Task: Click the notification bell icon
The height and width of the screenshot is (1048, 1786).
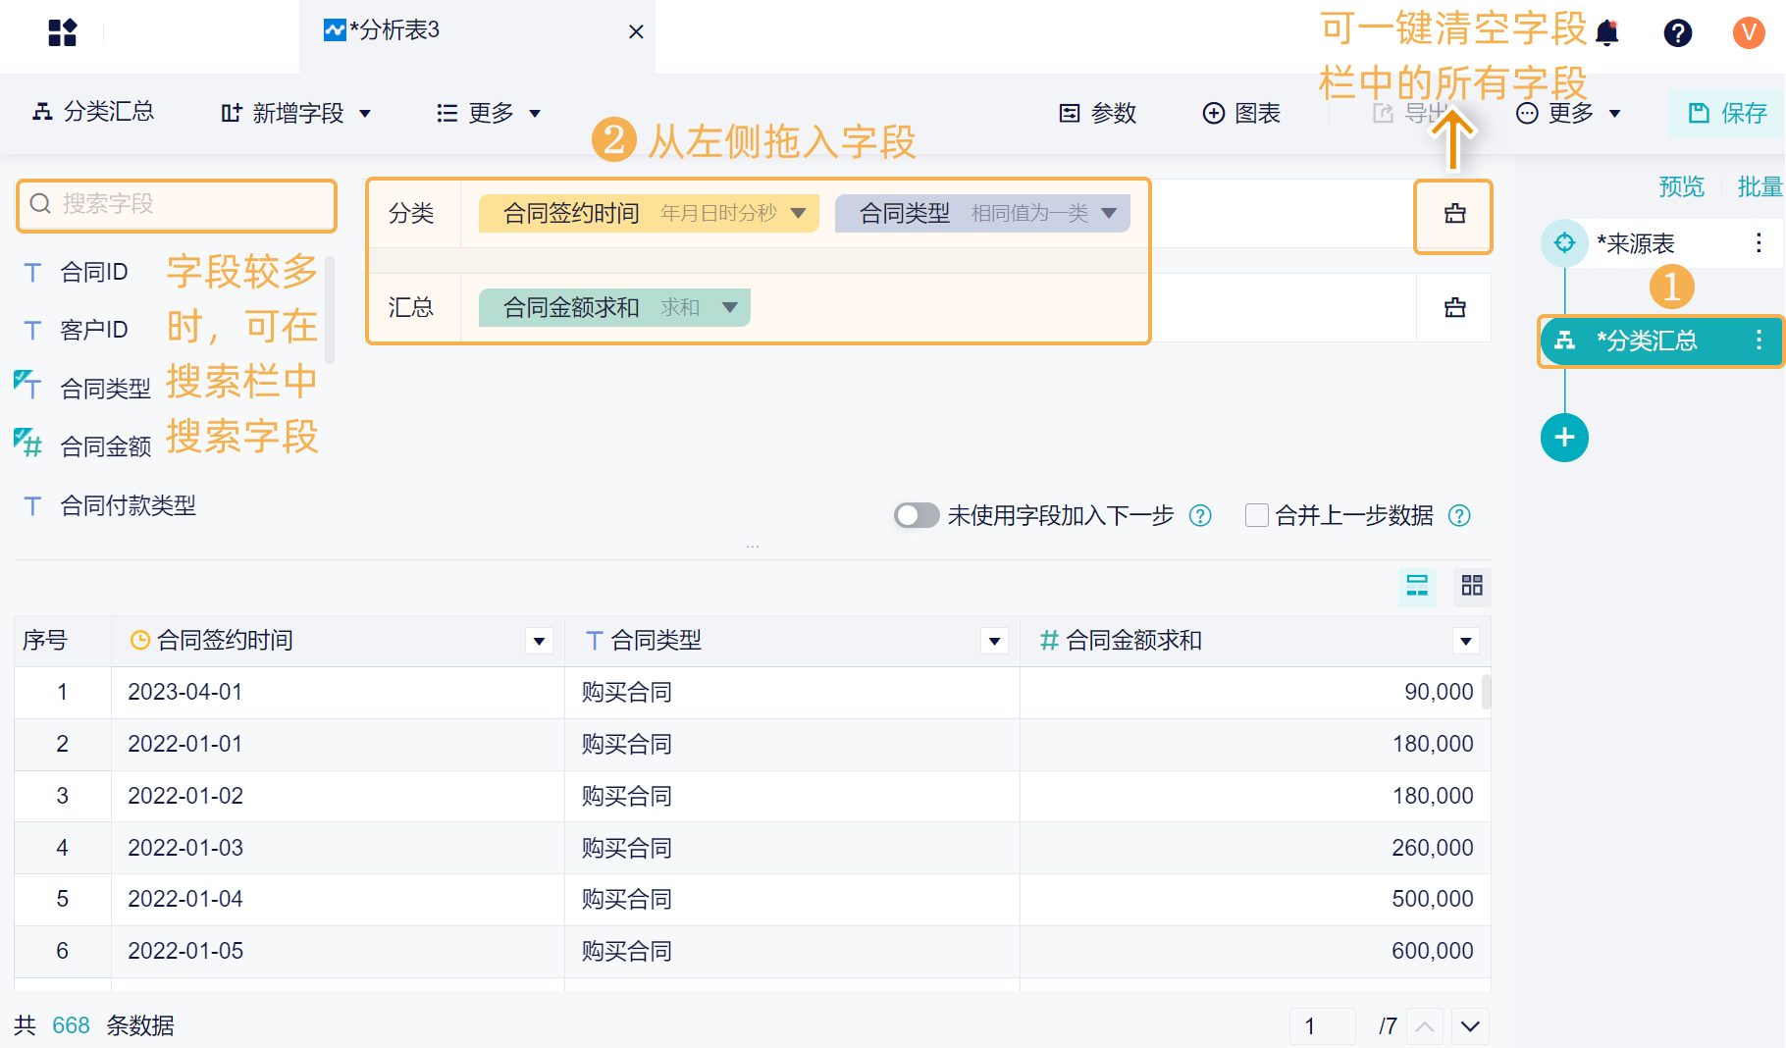Action: click(x=1607, y=33)
